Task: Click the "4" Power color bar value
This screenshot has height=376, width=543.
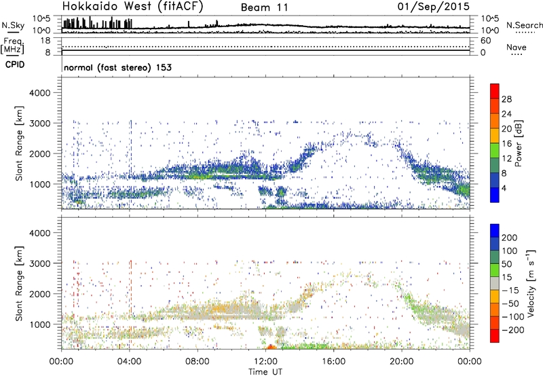Action: pyautogui.click(x=504, y=189)
